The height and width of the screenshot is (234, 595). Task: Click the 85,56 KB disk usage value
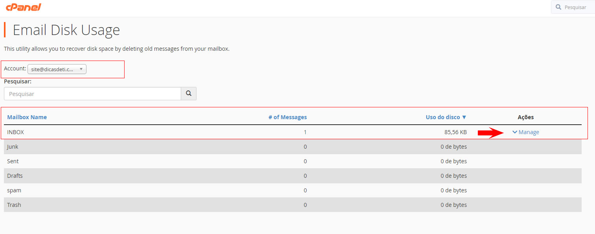tap(453, 132)
